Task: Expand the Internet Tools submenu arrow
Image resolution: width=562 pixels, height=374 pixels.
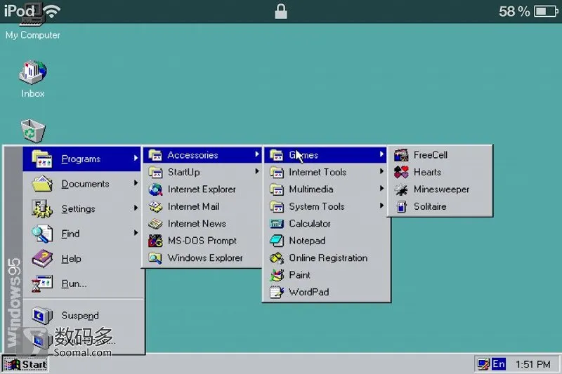Action: point(381,171)
